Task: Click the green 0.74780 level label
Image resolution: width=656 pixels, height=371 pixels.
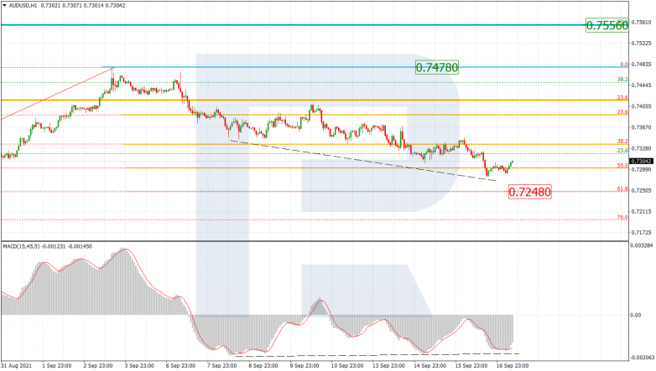Action: point(437,67)
